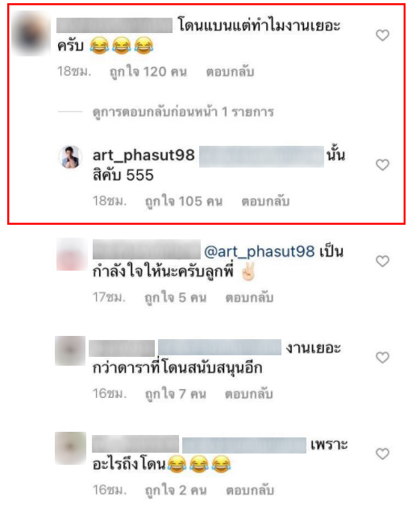Expand ดูการตอบกลับก่อนหน้า 1 รายการ

click(183, 112)
